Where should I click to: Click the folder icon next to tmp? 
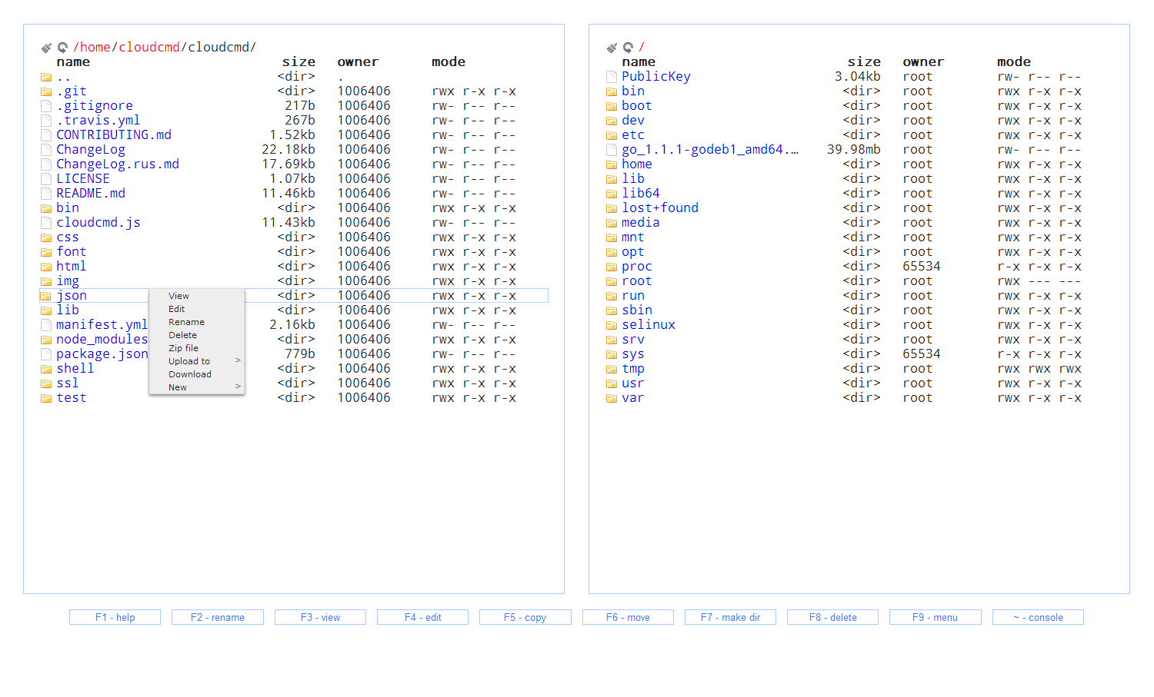tap(612, 369)
